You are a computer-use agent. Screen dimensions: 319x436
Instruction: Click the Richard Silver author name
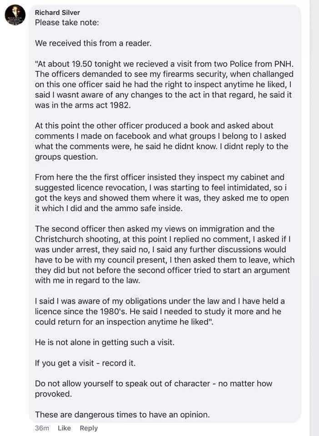(x=57, y=13)
